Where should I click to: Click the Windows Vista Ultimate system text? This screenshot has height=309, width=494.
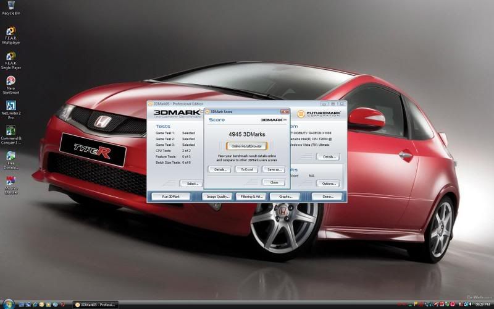(x=310, y=145)
